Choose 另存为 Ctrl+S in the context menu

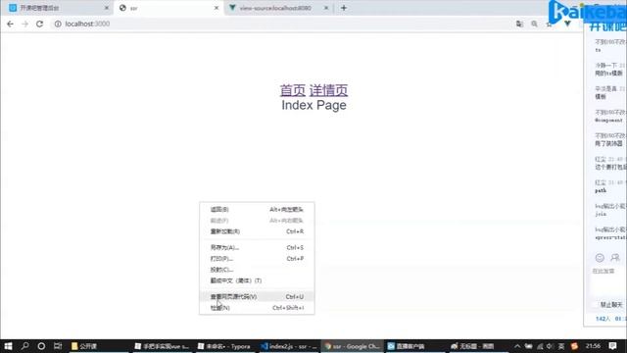click(257, 247)
